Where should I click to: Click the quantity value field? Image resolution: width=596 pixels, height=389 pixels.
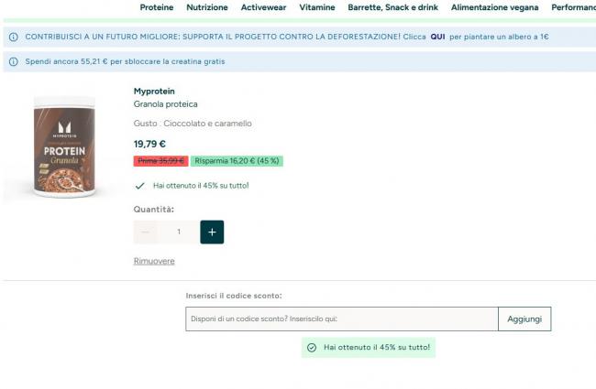[179, 232]
